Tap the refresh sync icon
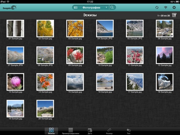Screen dimensions: 180x135 (157, 7)
